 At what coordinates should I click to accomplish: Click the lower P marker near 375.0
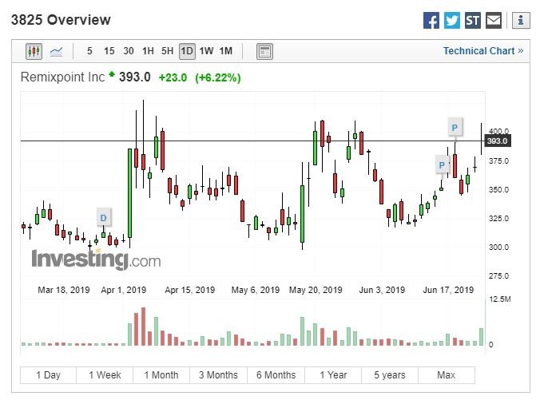(x=442, y=165)
